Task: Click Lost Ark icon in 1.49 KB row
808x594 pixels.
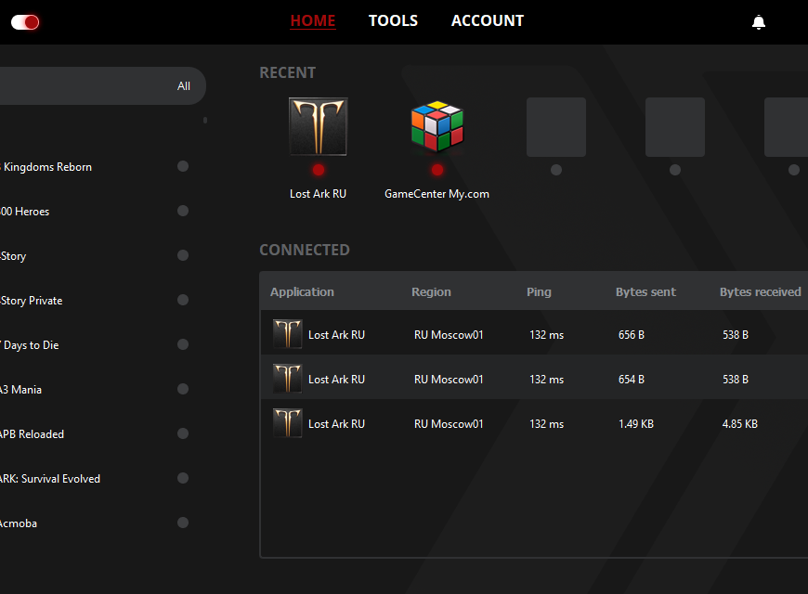Action: tap(288, 423)
